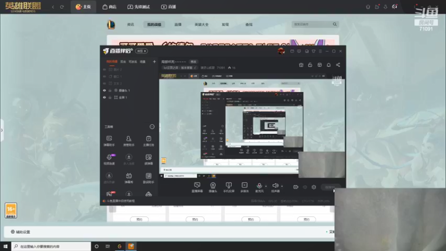Screen dimensions: 446x251
Task: Expand the speaker device dropdown arrow
Action: [282, 186]
